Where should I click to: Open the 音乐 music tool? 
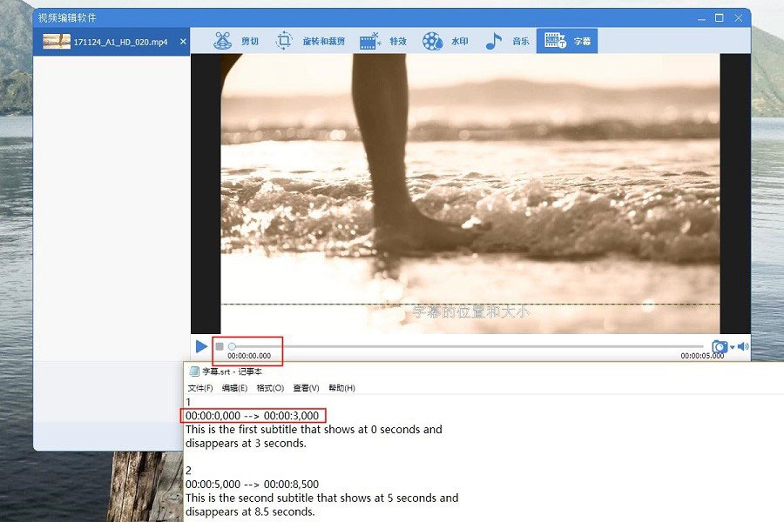coord(507,41)
